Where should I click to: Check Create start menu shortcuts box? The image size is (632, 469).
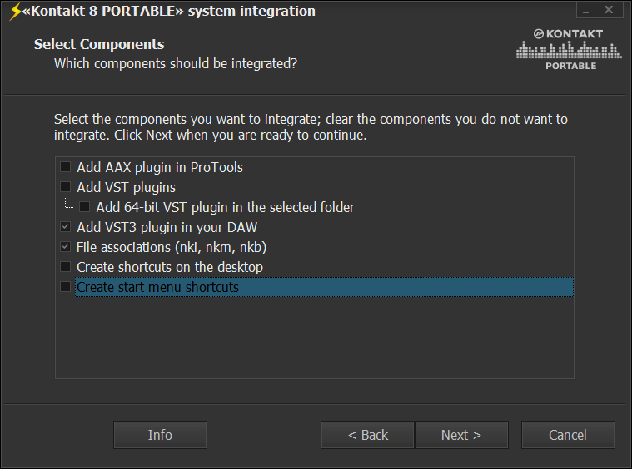pos(65,287)
